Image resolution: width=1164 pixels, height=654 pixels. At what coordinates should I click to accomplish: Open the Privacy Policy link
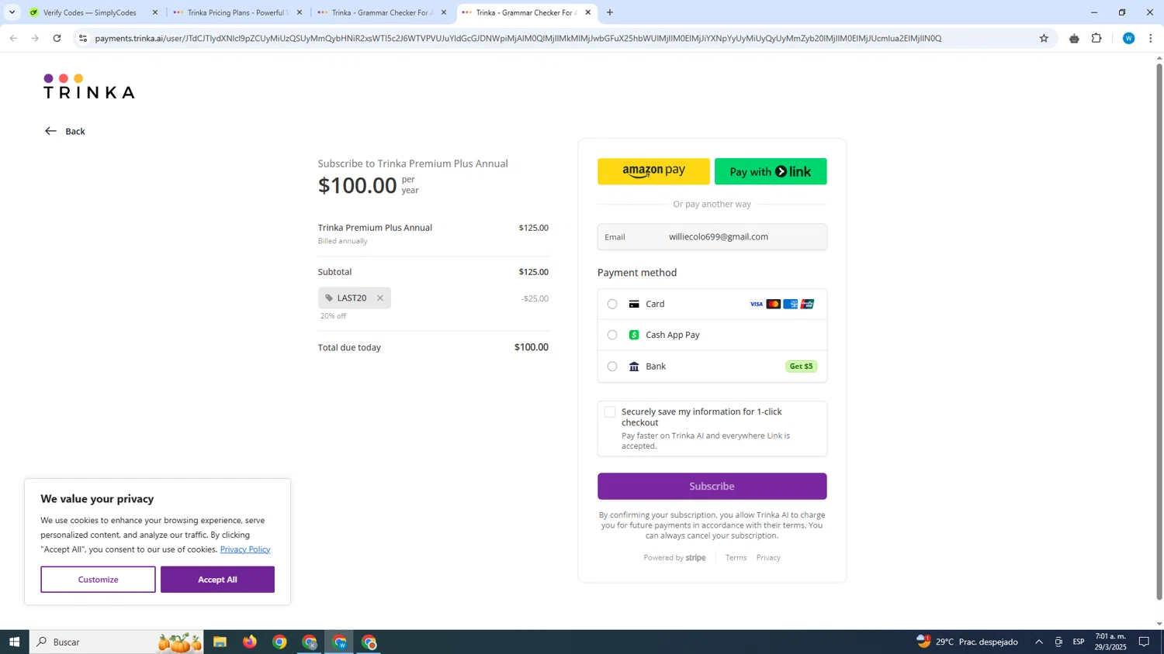(245, 549)
